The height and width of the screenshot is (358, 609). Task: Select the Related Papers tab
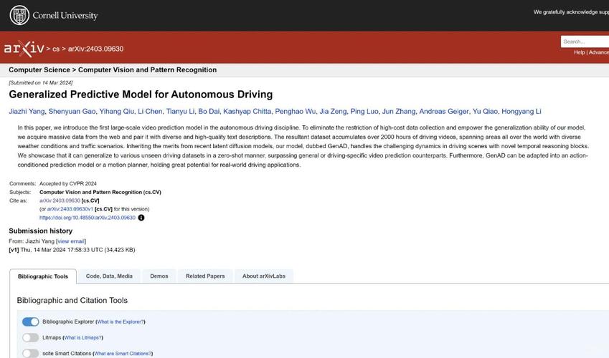205,276
